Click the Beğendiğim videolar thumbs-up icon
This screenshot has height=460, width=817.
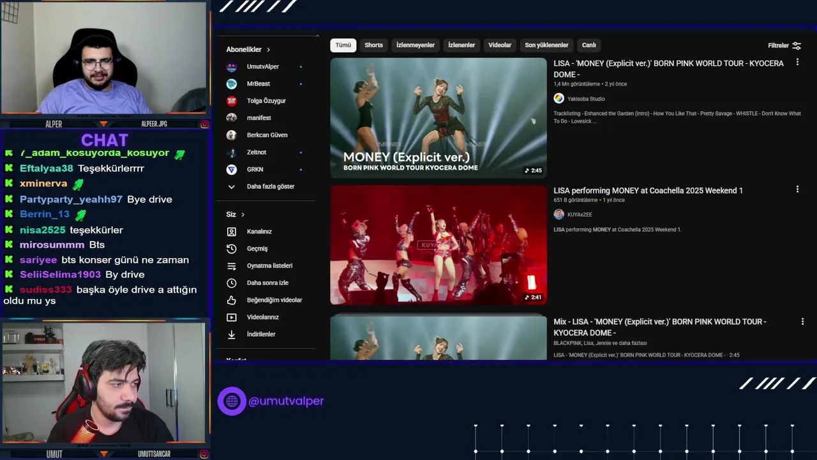(x=232, y=300)
